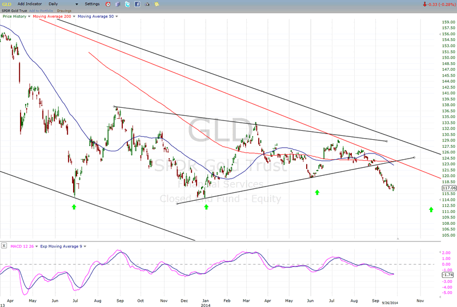Open the yellow sticky note icon
Image resolution: width=457 pixels, height=307 pixels.
coord(157,4)
